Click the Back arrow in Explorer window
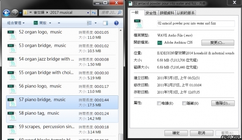The image size is (242, 140). [x=6, y=13]
